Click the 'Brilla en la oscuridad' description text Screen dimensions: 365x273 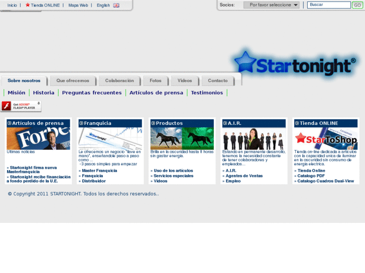[182, 154]
